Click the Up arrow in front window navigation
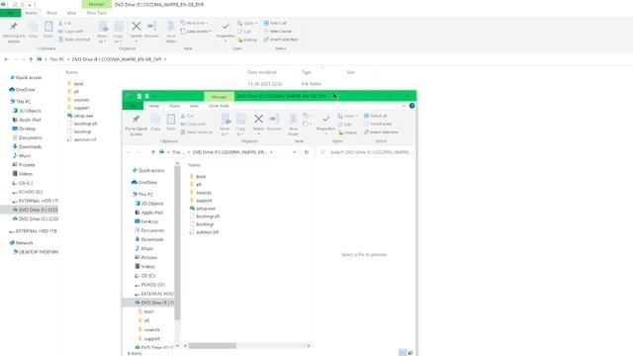This screenshot has height=356, width=633. pyautogui.click(x=153, y=152)
